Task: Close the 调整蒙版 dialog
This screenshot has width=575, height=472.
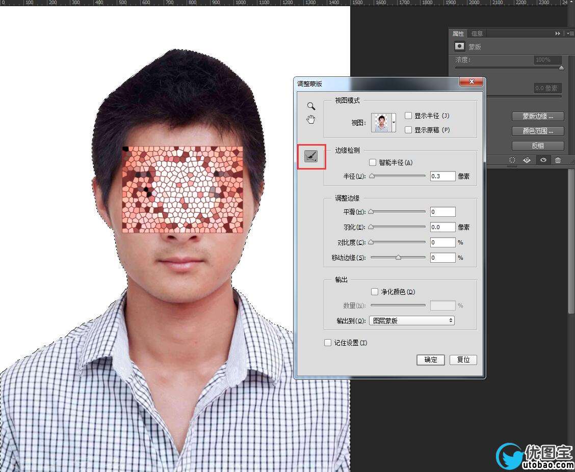Action: click(472, 81)
